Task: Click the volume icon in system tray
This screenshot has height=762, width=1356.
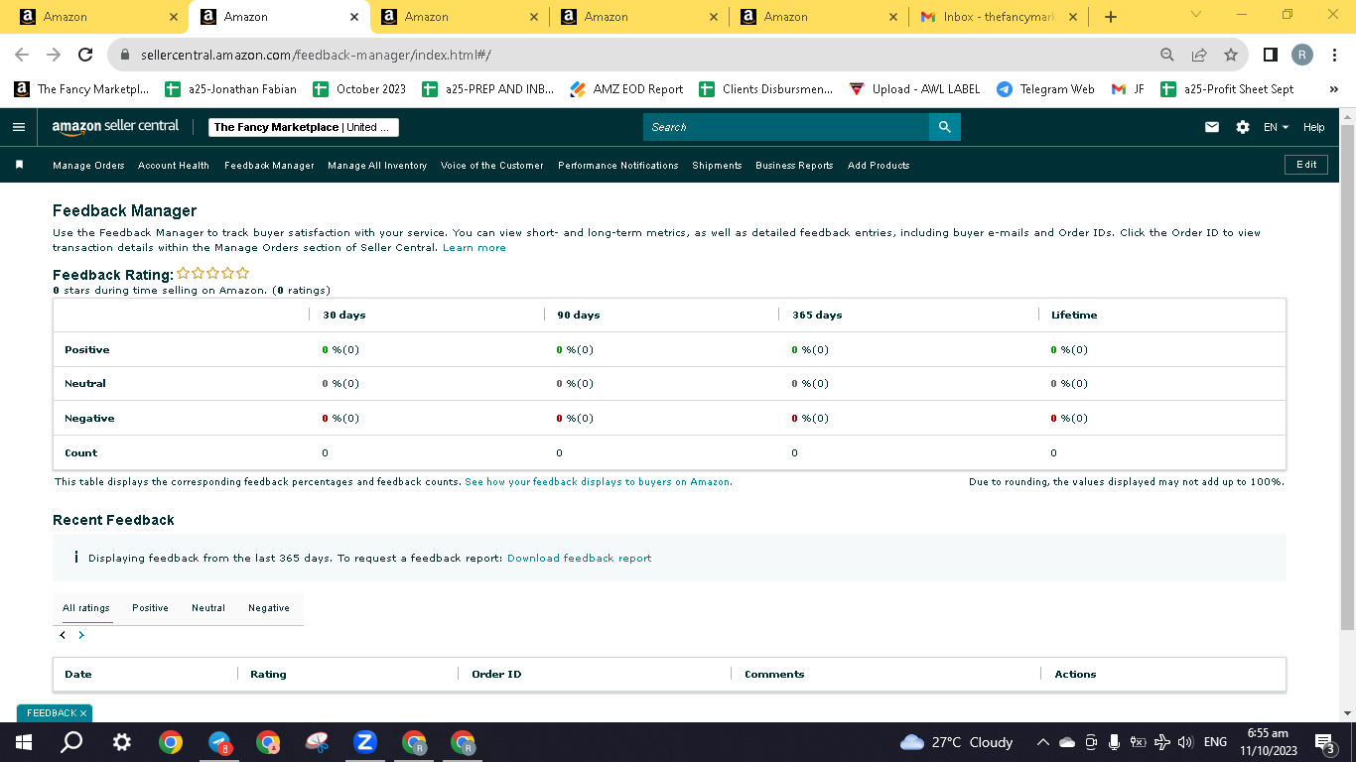Action: coord(1184,742)
